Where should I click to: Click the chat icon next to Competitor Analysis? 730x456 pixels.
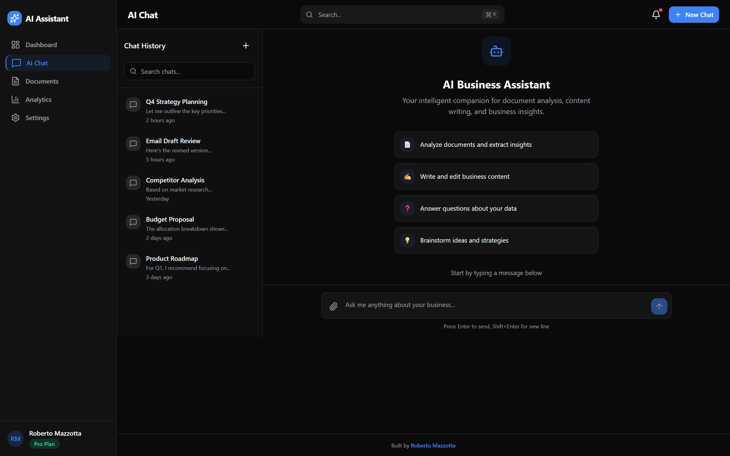pos(133,183)
